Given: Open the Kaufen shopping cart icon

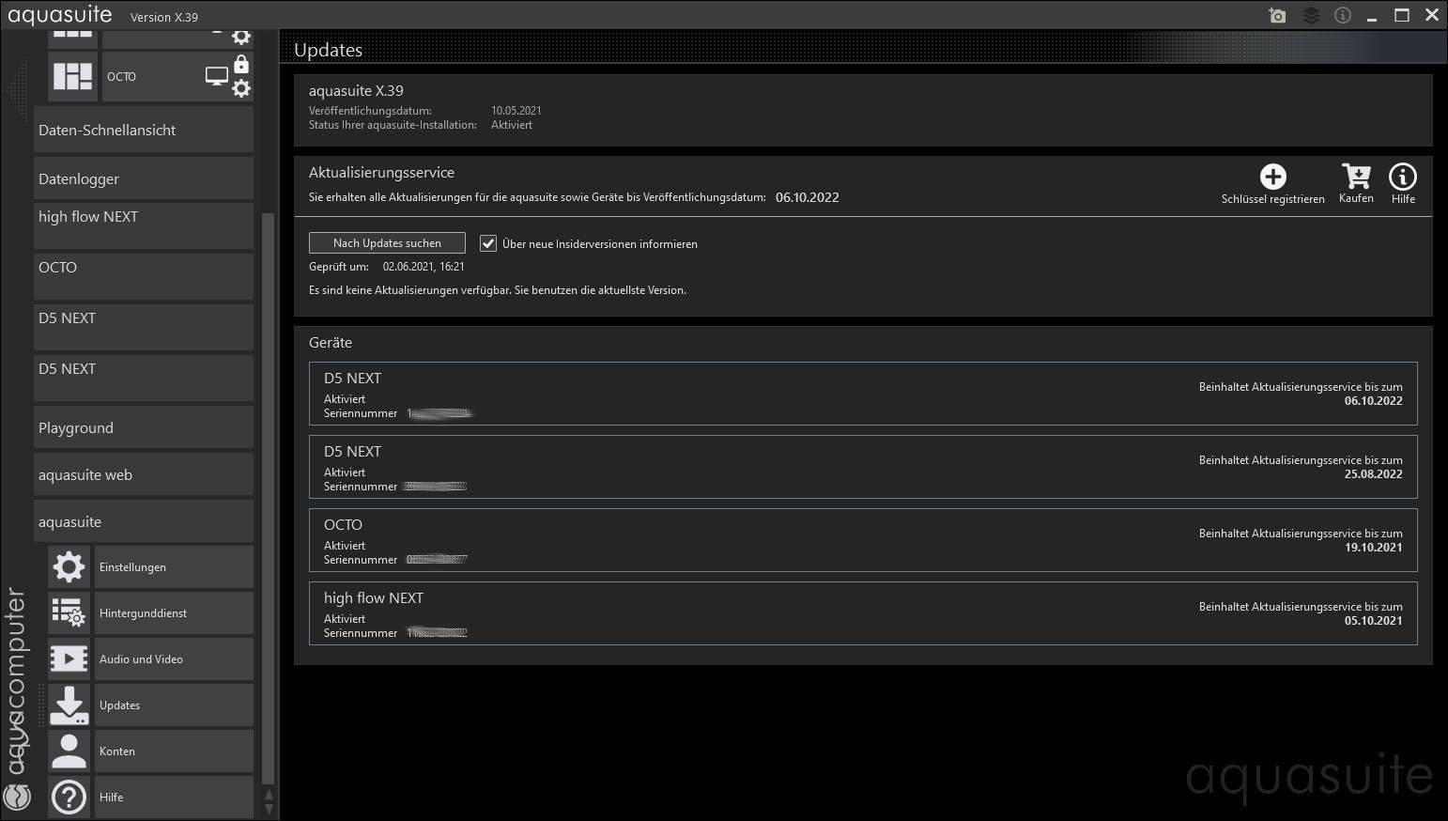Looking at the screenshot, I should [1356, 177].
